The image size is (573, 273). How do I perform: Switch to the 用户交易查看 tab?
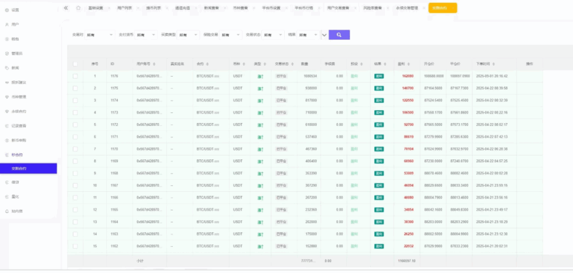pyautogui.click(x=338, y=8)
